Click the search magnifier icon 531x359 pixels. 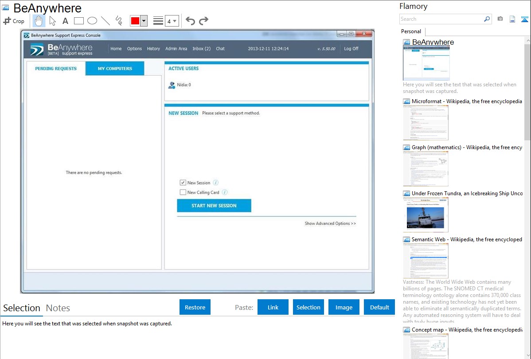487,19
